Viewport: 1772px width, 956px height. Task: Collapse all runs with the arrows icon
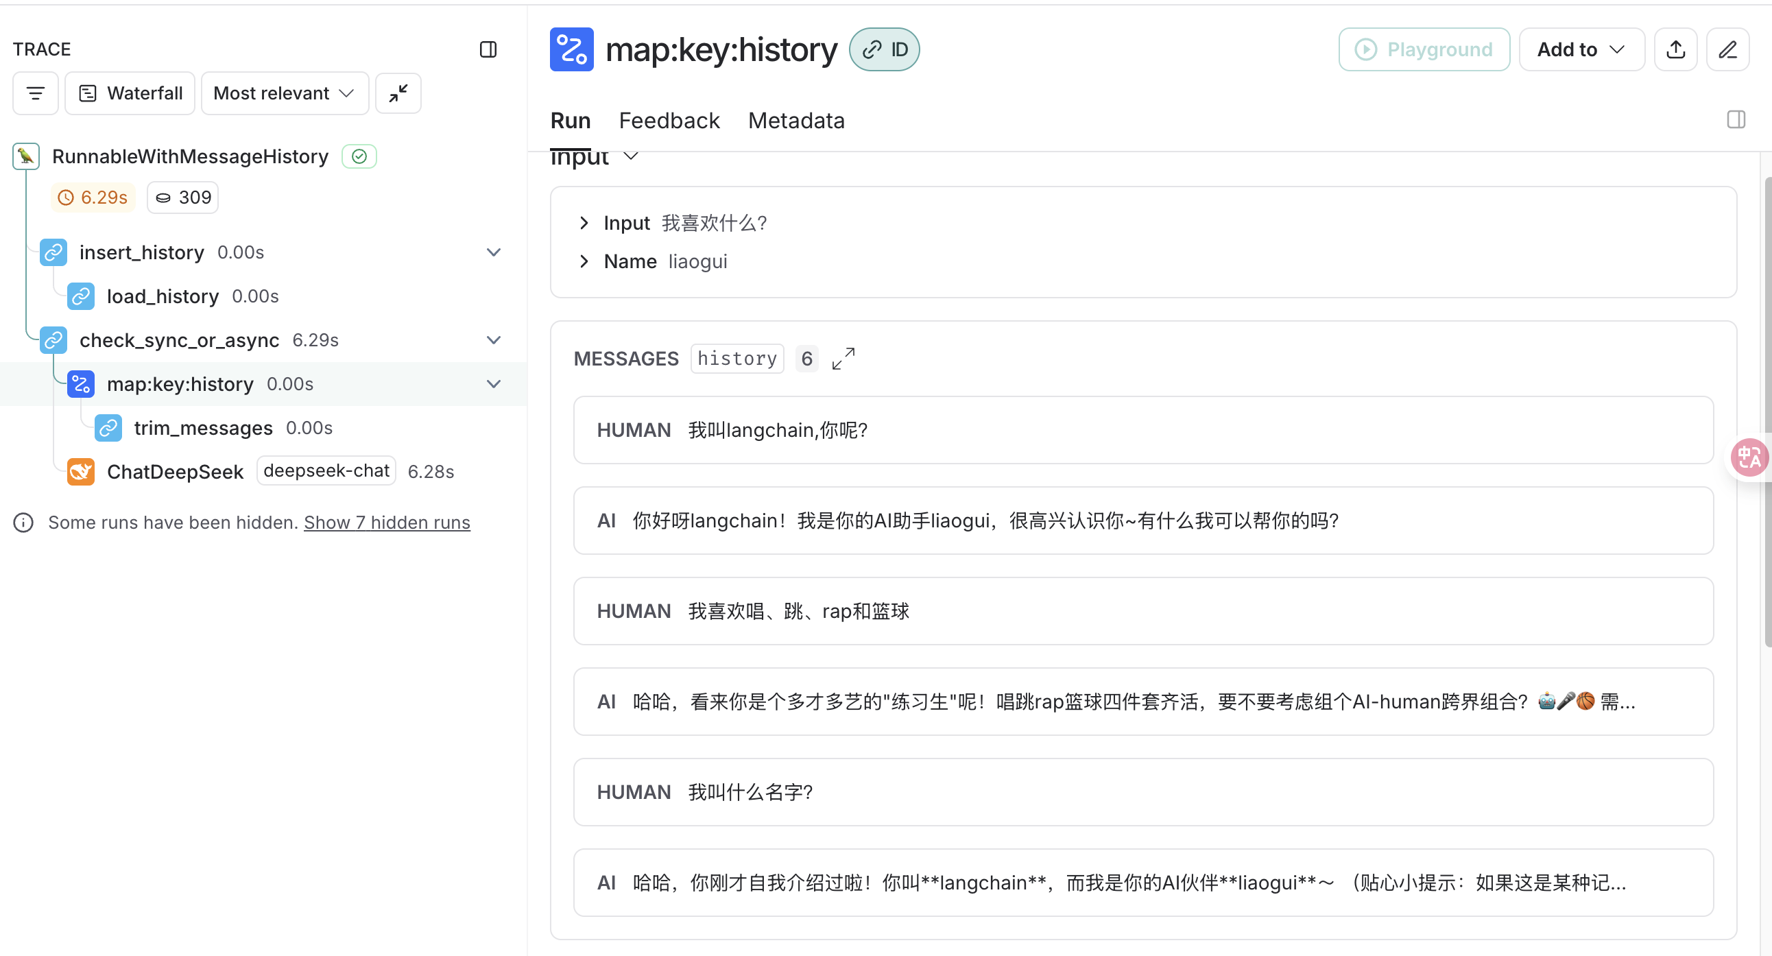[x=398, y=93]
